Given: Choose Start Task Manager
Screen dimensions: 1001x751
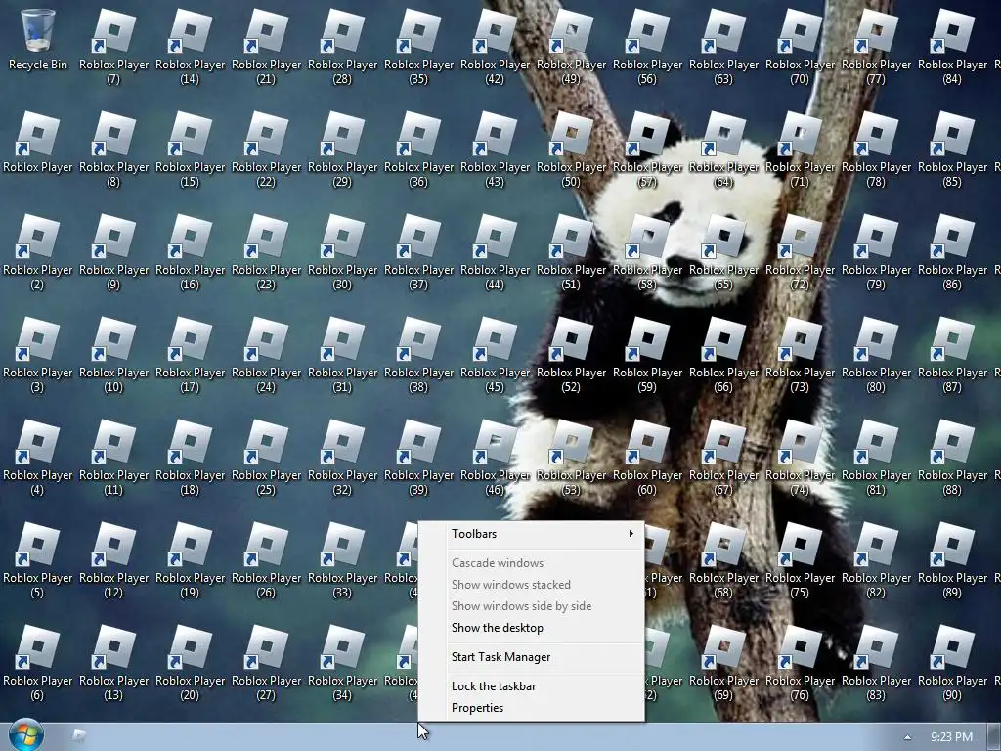Looking at the screenshot, I should tap(531, 657).
